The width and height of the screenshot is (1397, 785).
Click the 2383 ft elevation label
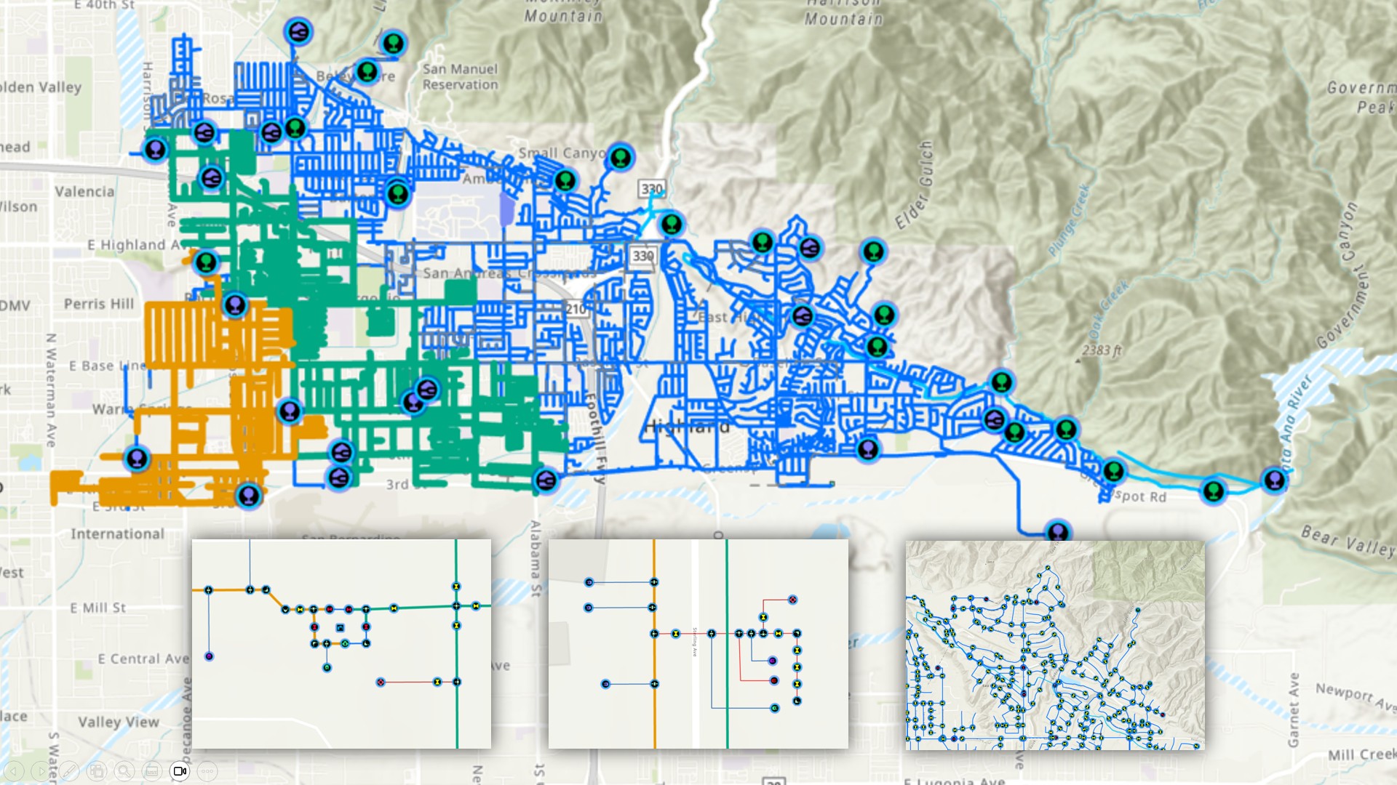point(1102,350)
